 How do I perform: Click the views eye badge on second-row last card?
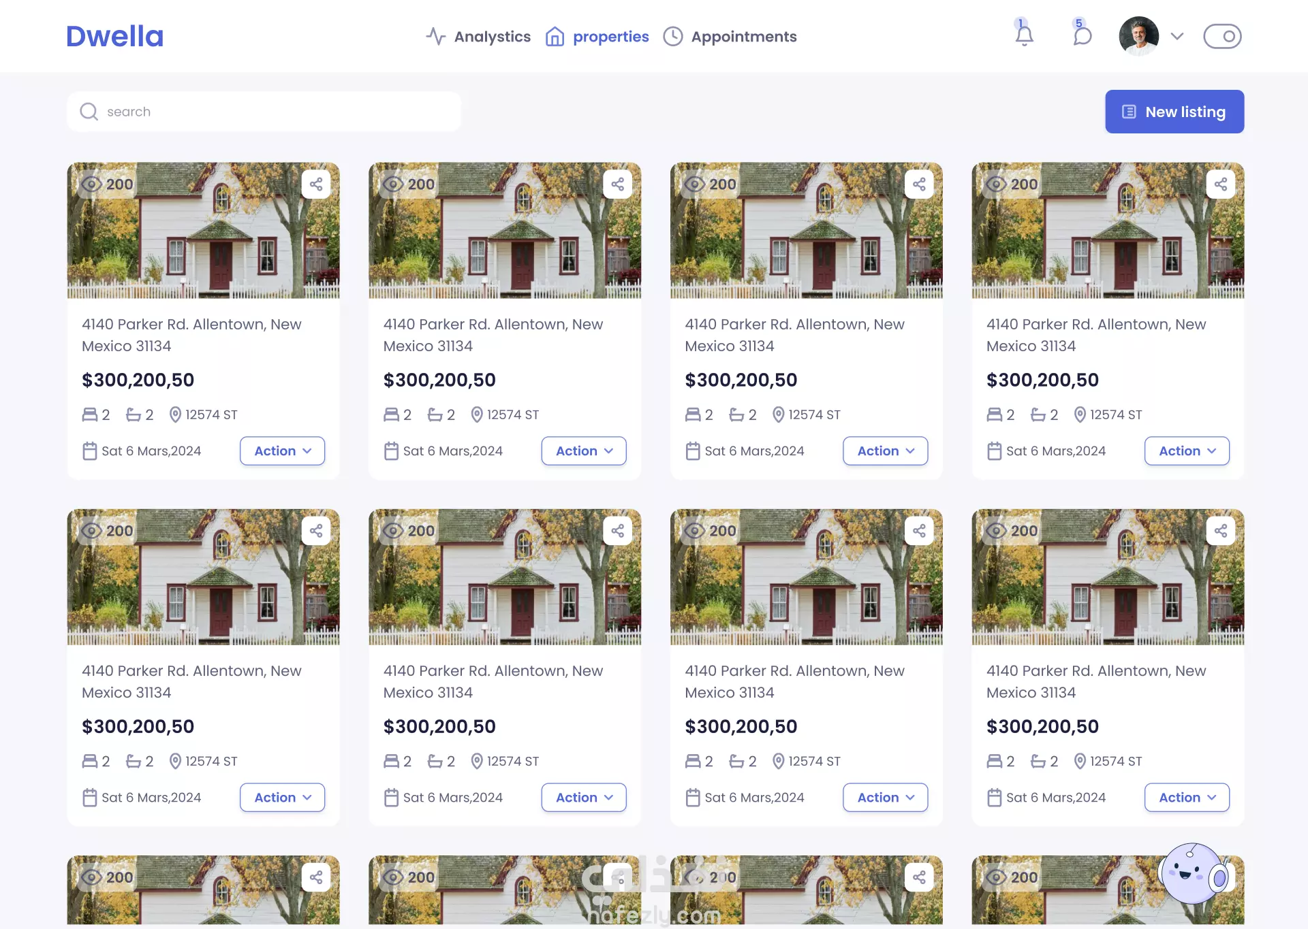pyautogui.click(x=1012, y=531)
